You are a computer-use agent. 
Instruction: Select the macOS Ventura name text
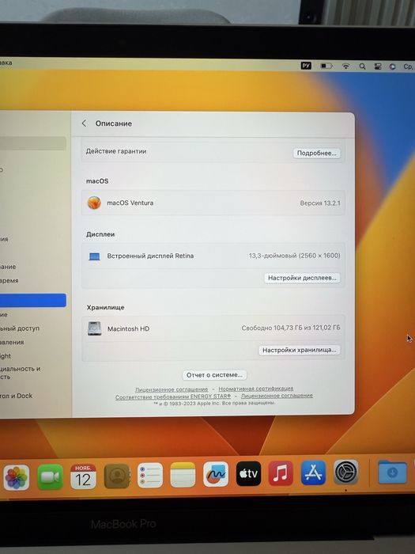(x=130, y=203)
